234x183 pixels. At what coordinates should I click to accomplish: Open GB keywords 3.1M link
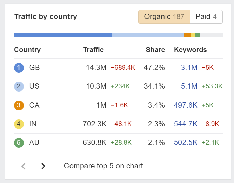(x=189, y=68)
